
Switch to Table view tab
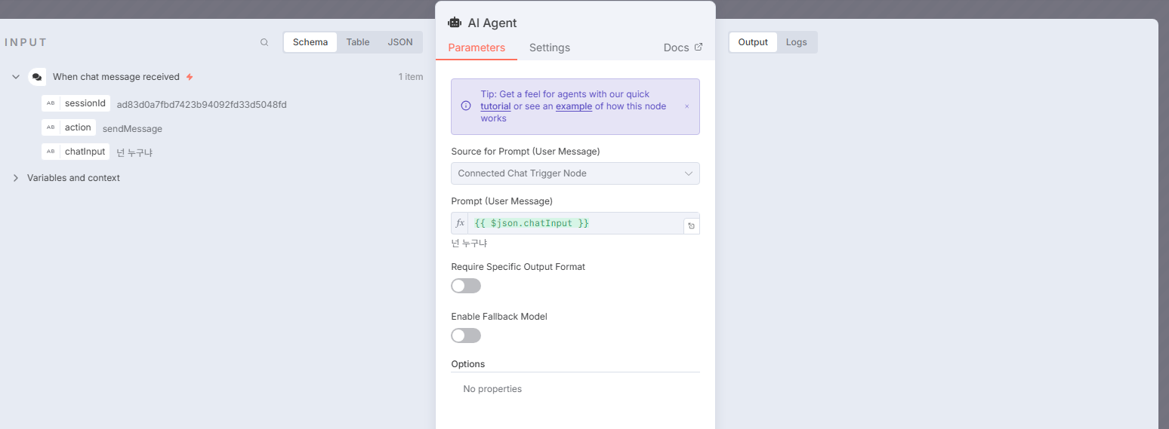pos(358,42)
